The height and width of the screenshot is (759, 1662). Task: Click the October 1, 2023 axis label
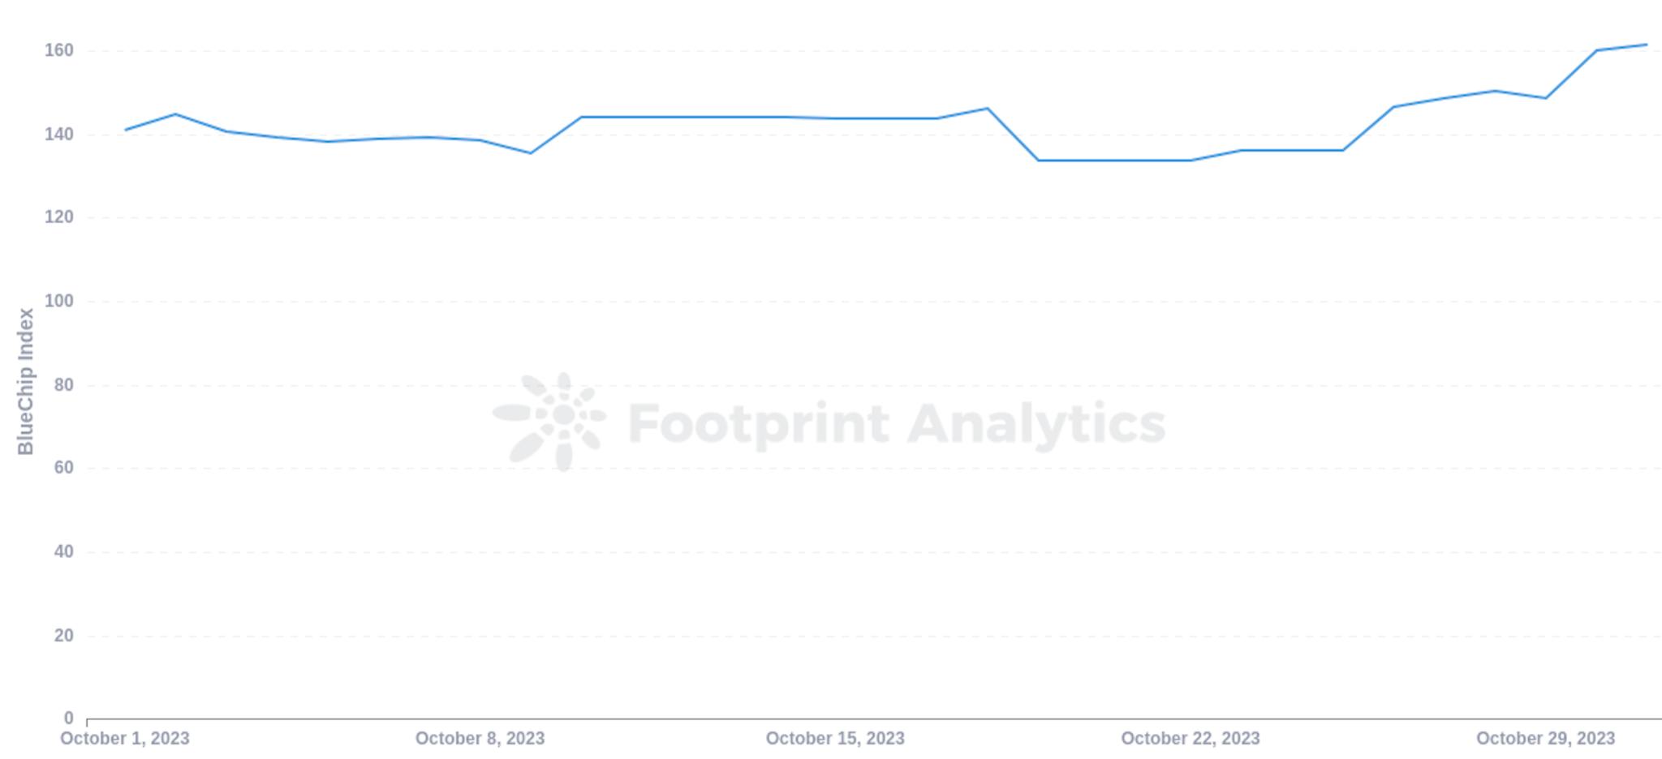125,739
